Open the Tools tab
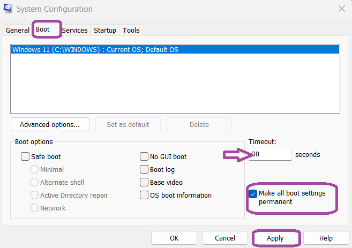352x248 pixels. pyautogui.click(x=131, y=31)
